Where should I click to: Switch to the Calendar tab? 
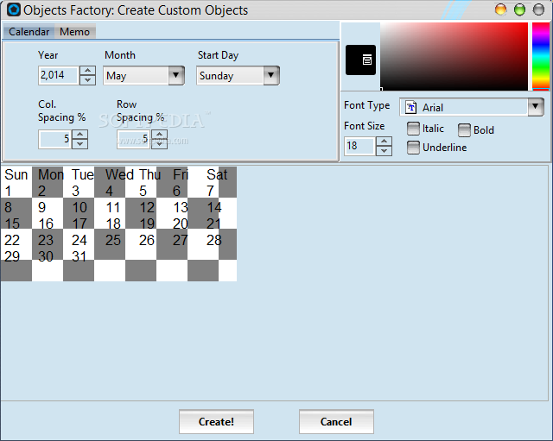tap(29, 32)
